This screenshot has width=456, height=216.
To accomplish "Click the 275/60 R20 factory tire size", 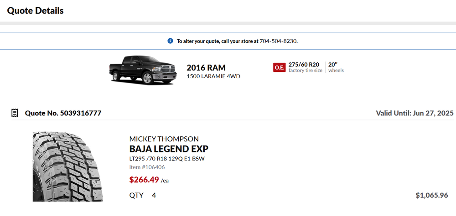I will (304, 65).
